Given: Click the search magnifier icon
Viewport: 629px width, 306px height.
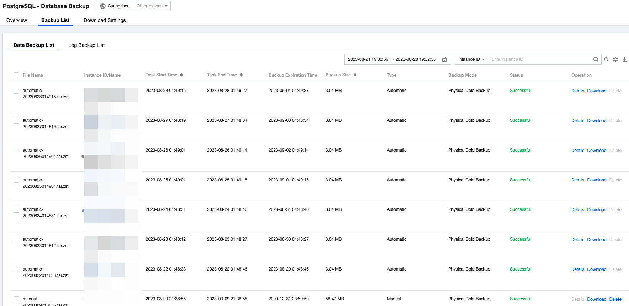Looking at the screenshot, I should tap(596, 59).
